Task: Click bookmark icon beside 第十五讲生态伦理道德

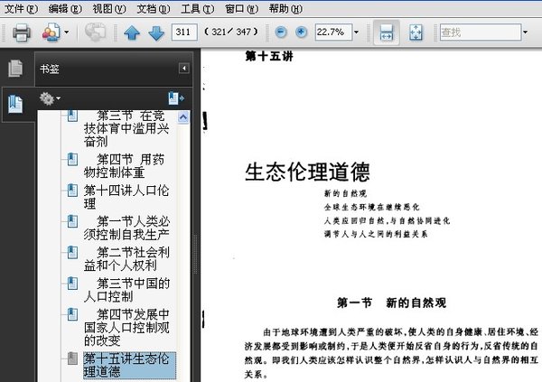Action: coord(72,359)
